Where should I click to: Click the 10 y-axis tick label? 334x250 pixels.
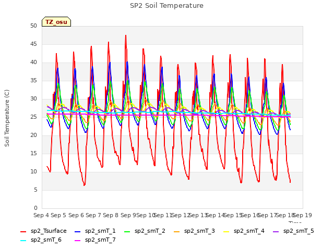coord(33,172)
